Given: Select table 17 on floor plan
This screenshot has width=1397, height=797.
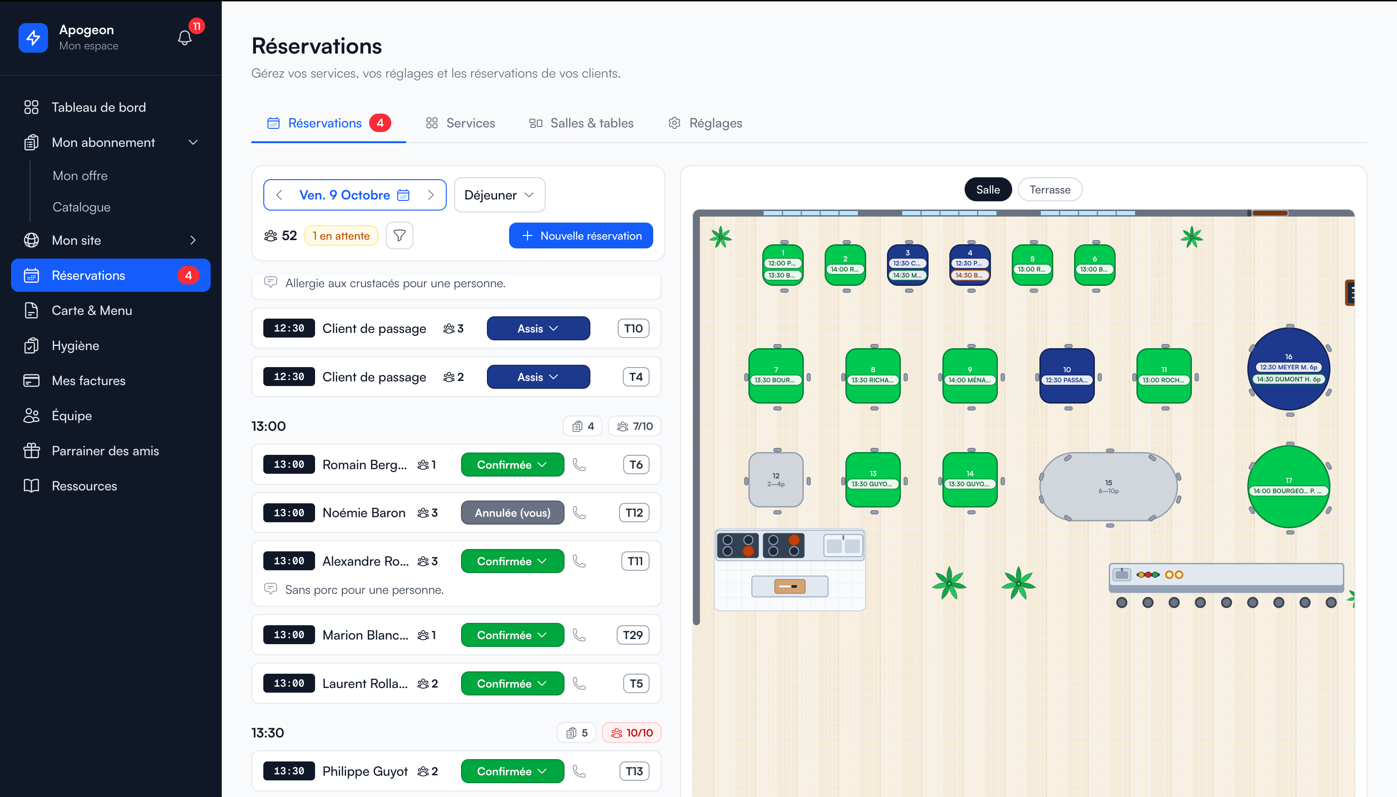Looking at the screenshot, I should pos(1289,487).
